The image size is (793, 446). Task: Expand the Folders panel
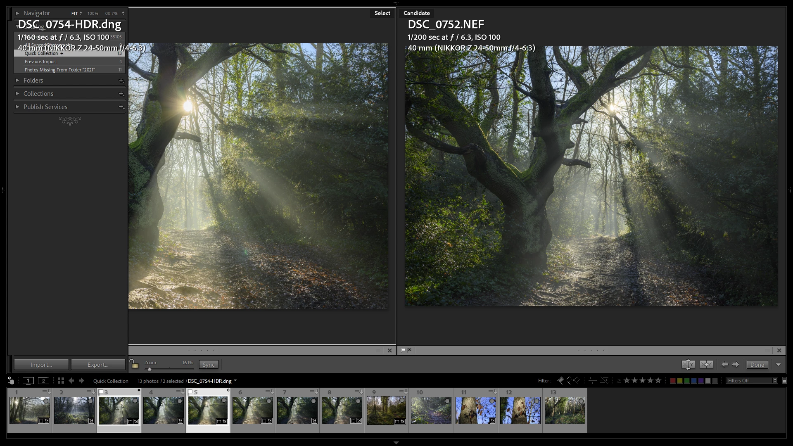[x=33, y=81]
